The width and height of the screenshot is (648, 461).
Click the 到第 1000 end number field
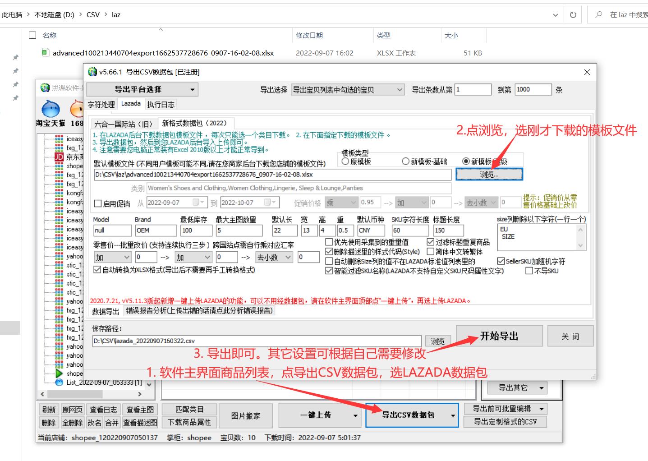(533, 89)
